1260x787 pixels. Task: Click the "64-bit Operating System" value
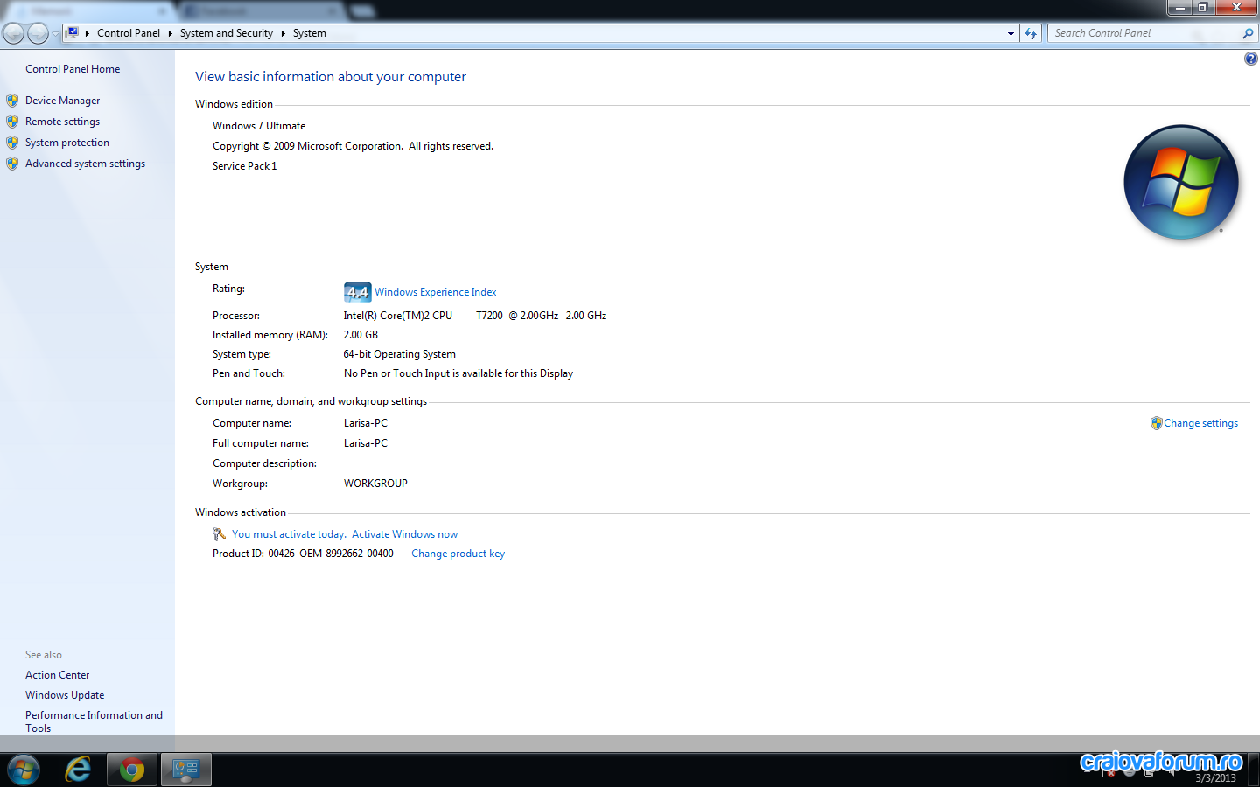click(x=400, y=354)
